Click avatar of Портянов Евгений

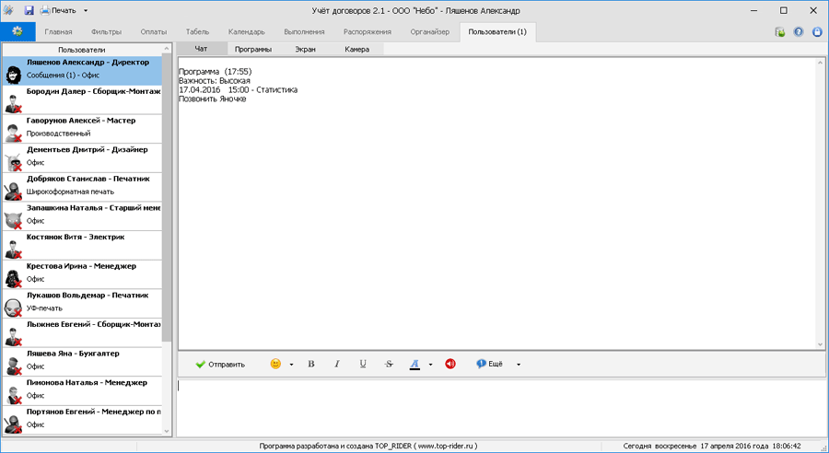click(13, 424)
